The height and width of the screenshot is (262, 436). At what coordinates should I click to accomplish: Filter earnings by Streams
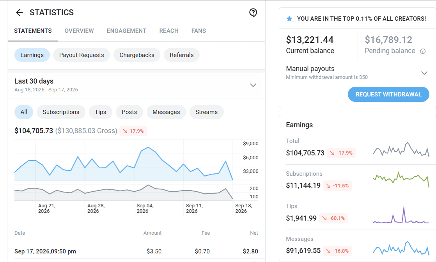[207, 112]
